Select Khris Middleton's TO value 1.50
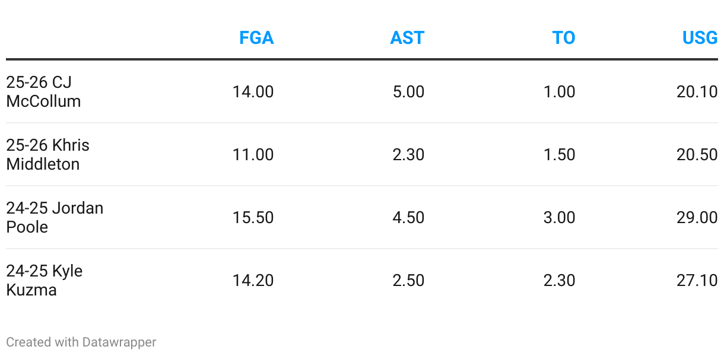This screenshot has width=724, height=356. pyautogui.click(x=559, y=155)
